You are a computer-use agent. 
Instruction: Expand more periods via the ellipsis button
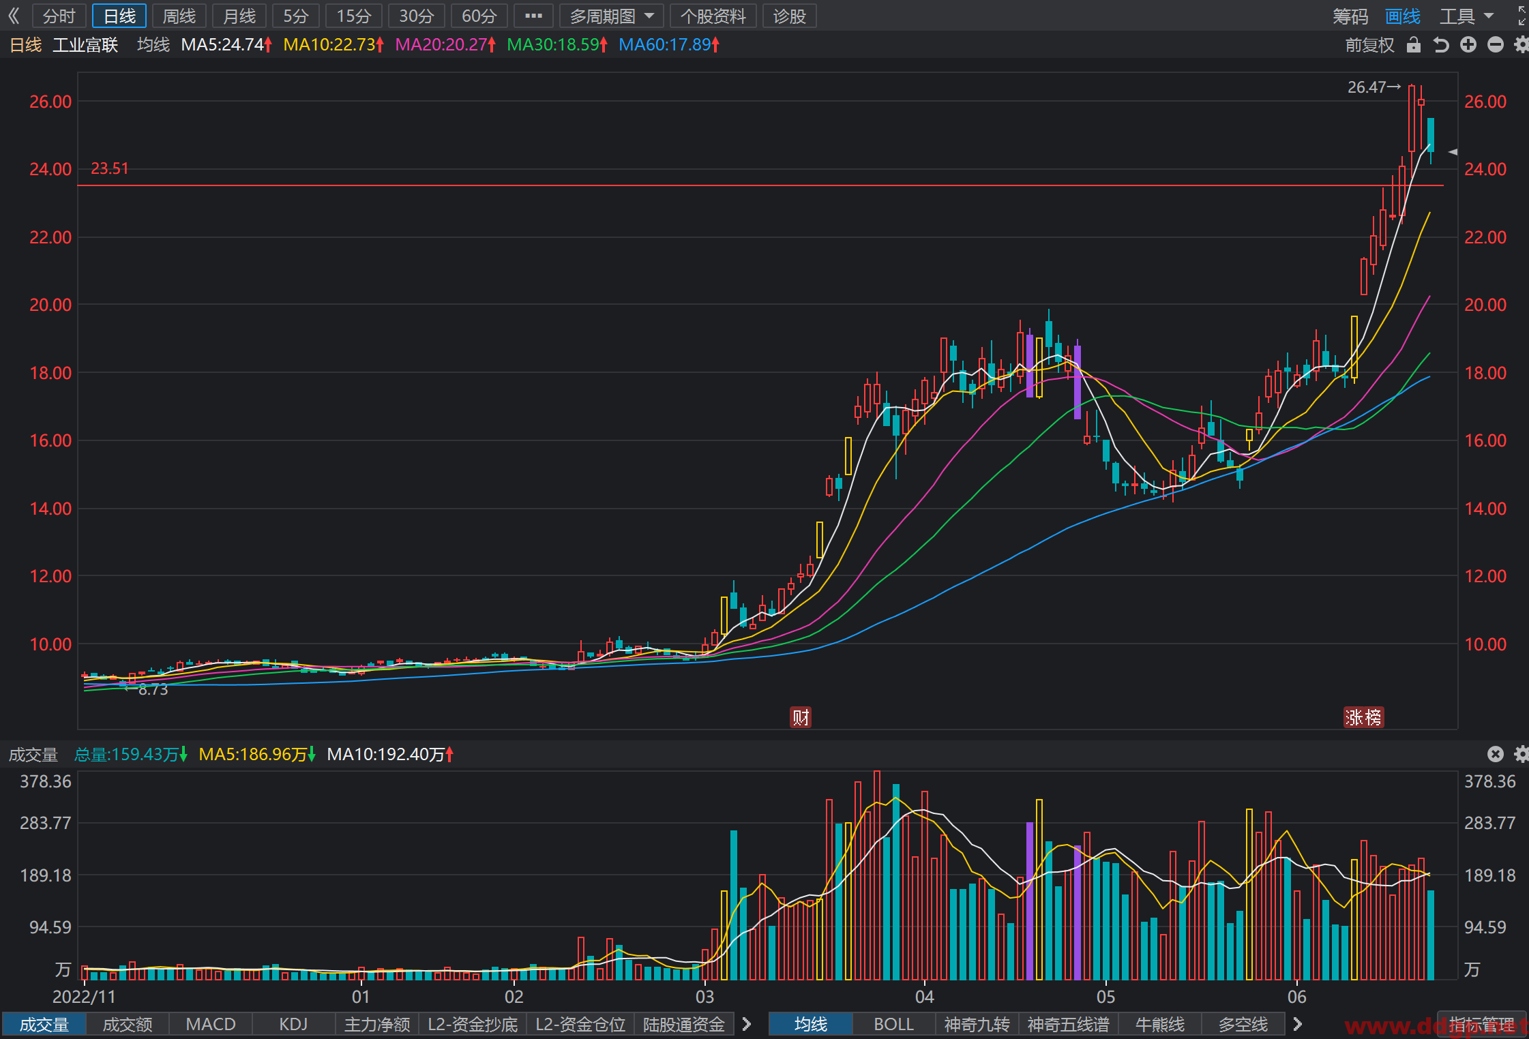pyautogui.click(x=533, y=16)
